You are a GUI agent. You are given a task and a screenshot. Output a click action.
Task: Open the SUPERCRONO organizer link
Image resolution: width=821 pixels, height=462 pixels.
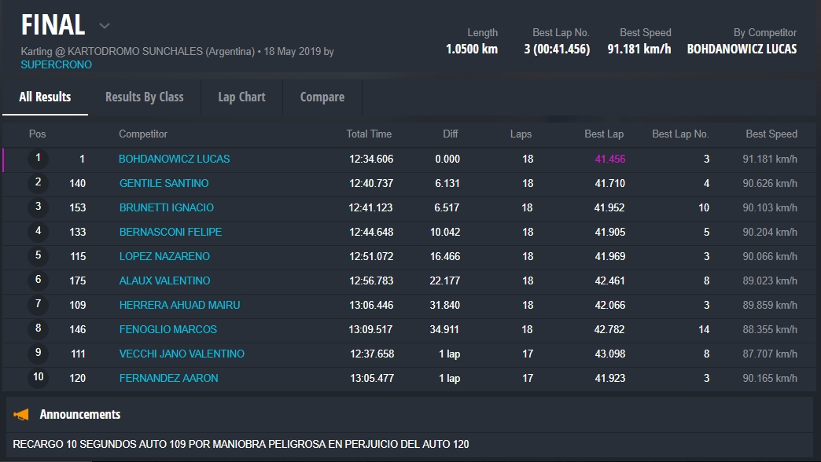pyautogui.click(x=56, y=64)
